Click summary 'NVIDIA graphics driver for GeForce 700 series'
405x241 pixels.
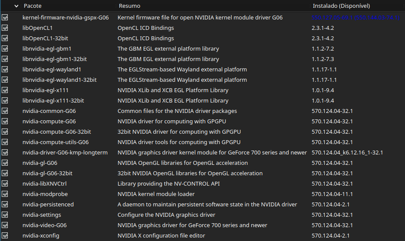click(192, 225)
